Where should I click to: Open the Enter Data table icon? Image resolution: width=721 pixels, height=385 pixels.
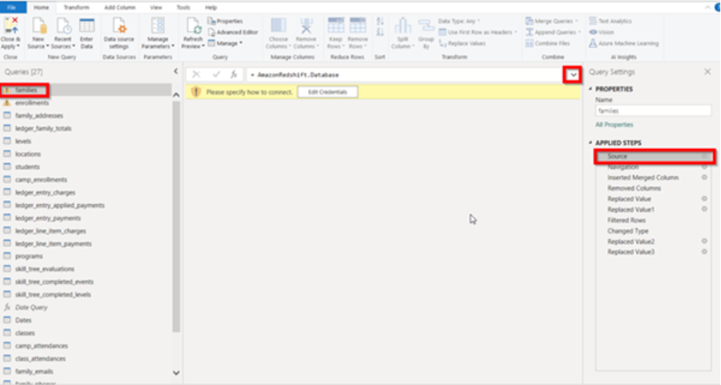[87, 26]
